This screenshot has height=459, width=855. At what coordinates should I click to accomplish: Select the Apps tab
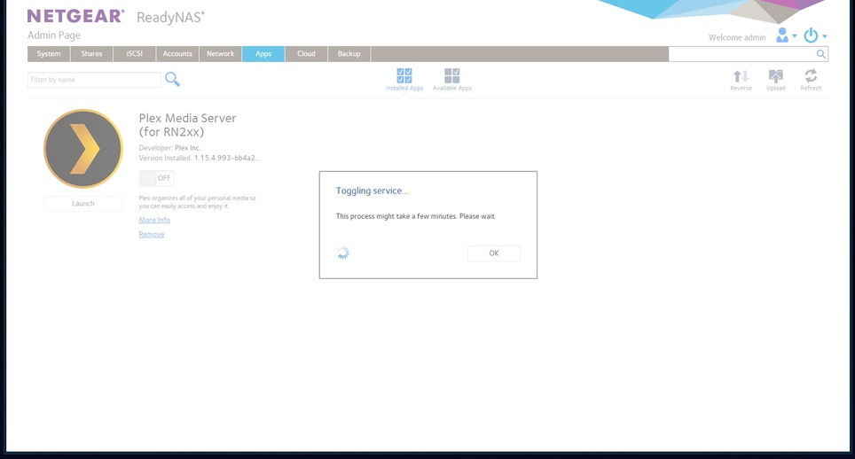tap(263, 54)
